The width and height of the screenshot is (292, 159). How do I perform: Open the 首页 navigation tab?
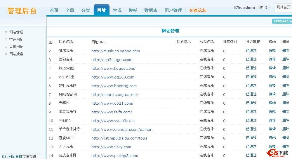(x=54, y=10)
